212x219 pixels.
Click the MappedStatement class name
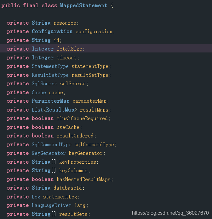[x=84, y=6]
